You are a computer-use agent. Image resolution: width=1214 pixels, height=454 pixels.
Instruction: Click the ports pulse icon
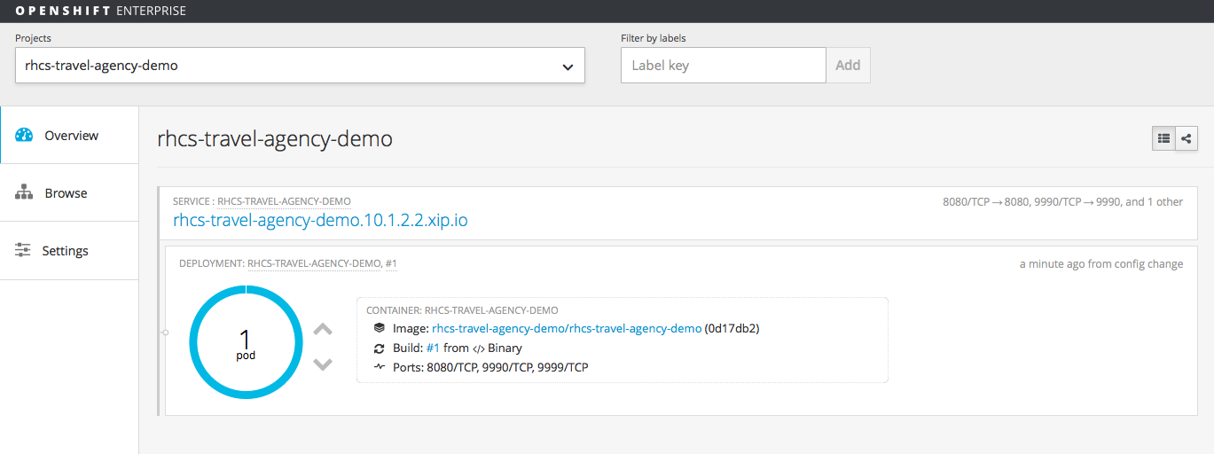(380, 367)
